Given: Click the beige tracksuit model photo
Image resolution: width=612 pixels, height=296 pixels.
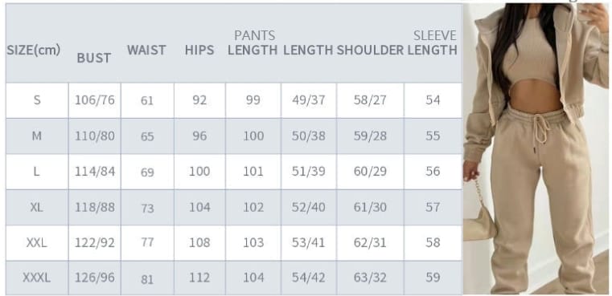Looking at the screenshot, I should [x=536, y=148].
